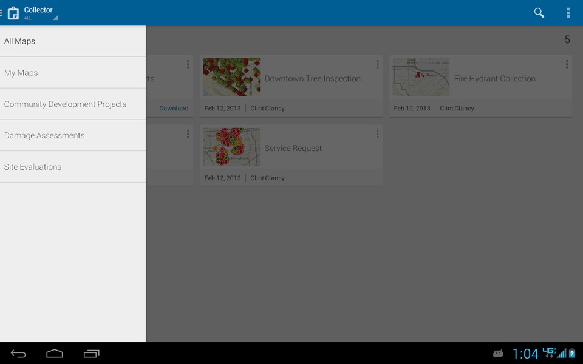Click the Fire Hydrant Collection title
The width and height of the screenshot is (583, 364).
[x=494, y=79]
